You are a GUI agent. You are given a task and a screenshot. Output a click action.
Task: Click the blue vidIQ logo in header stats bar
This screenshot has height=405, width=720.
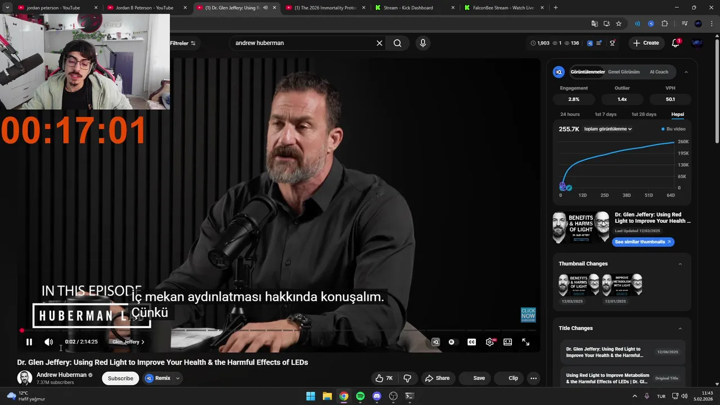point(590,43)
